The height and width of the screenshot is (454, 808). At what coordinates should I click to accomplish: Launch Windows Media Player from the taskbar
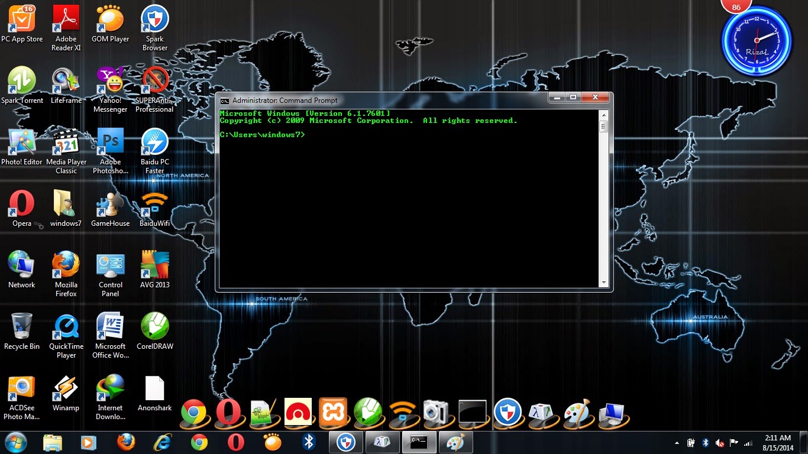coord(88,442)
